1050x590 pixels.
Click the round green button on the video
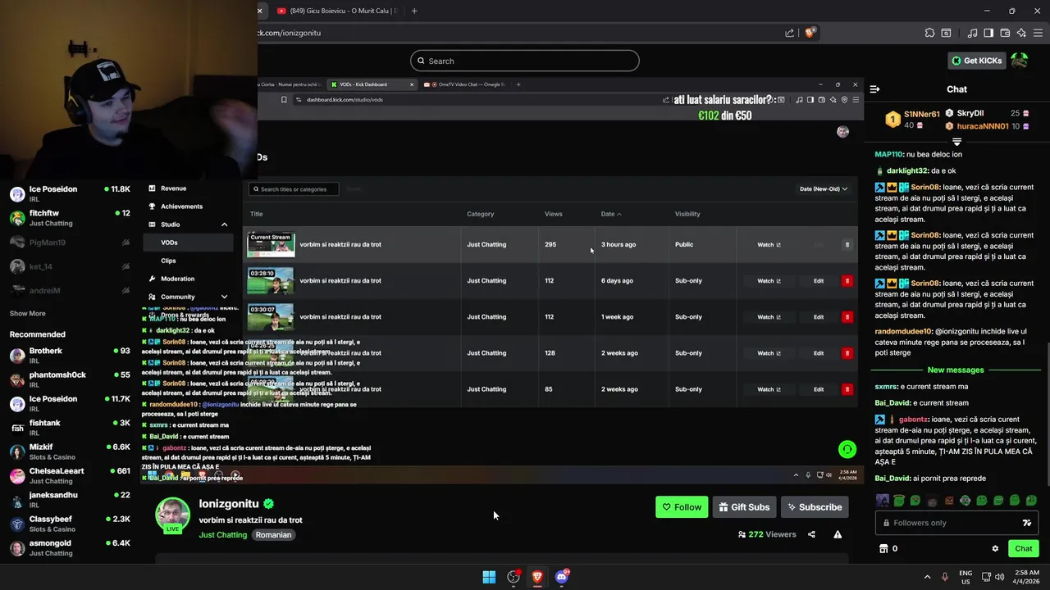pos(847,449)
